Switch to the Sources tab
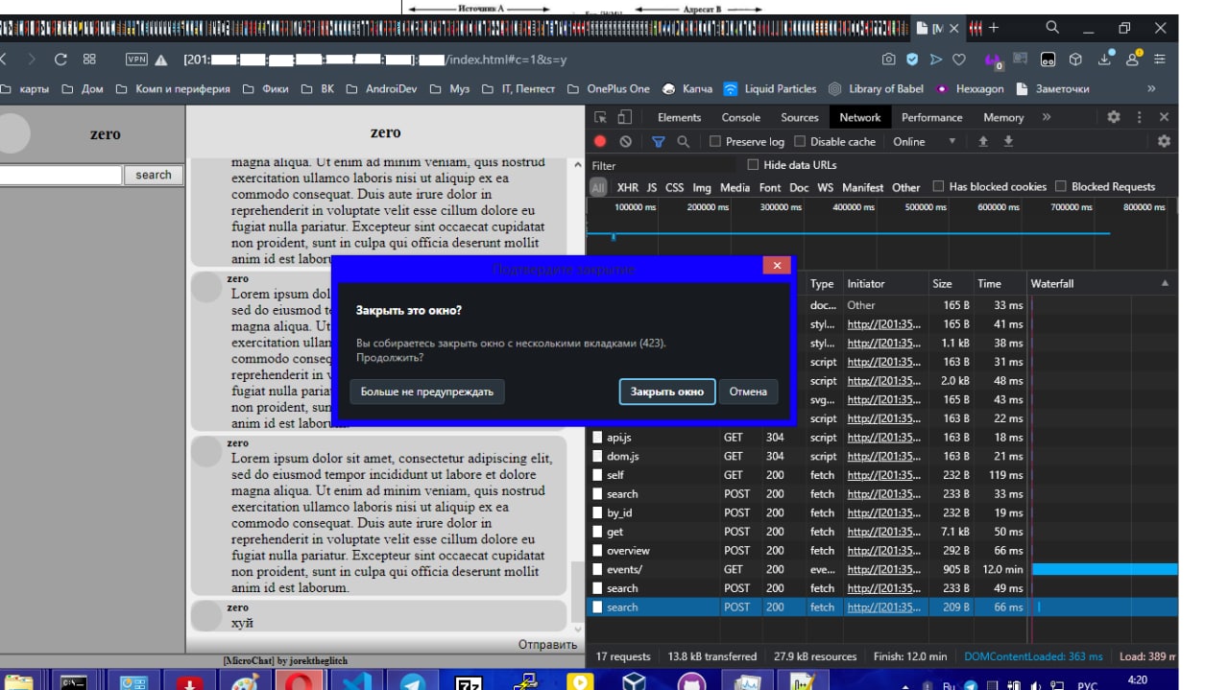Screen dimensions: 1229x690 point(800,117)
